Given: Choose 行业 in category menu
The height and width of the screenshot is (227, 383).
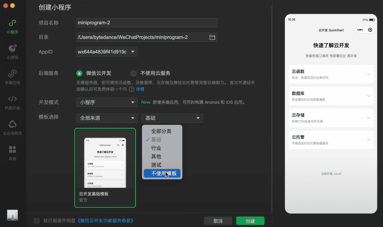Looking at the screenshot, I should point(162,148).
